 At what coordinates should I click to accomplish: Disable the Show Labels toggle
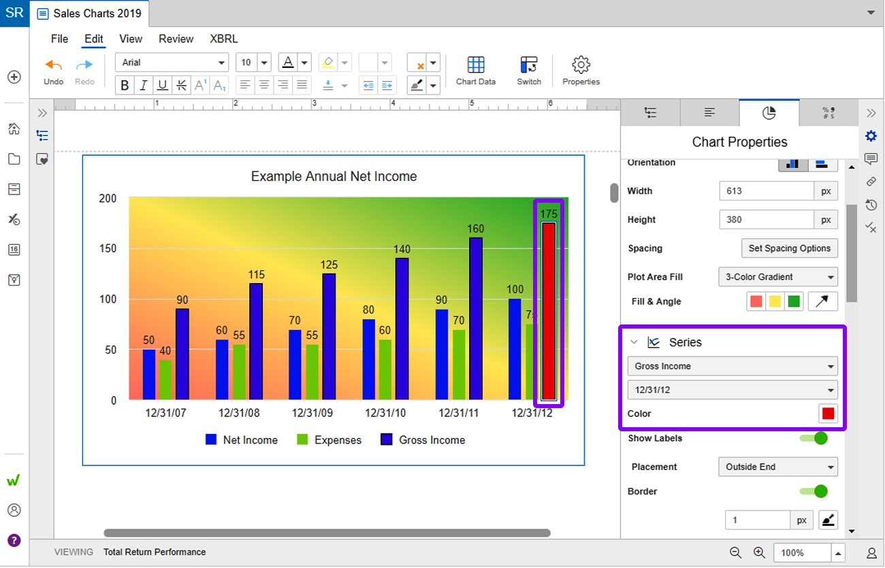(x=814, y=438)
